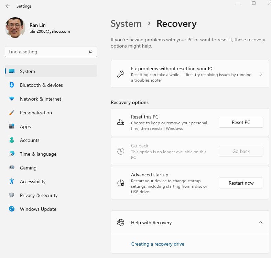Open System category in sidebar

point(51,71)
